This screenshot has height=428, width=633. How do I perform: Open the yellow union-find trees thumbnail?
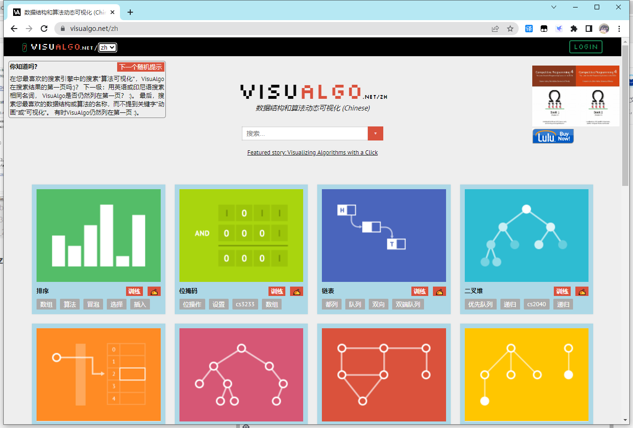pyautogui.click(x=527, y=375)
